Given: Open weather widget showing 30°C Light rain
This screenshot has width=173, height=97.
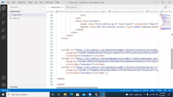Looking at the screenshot, I should [134, 95].
